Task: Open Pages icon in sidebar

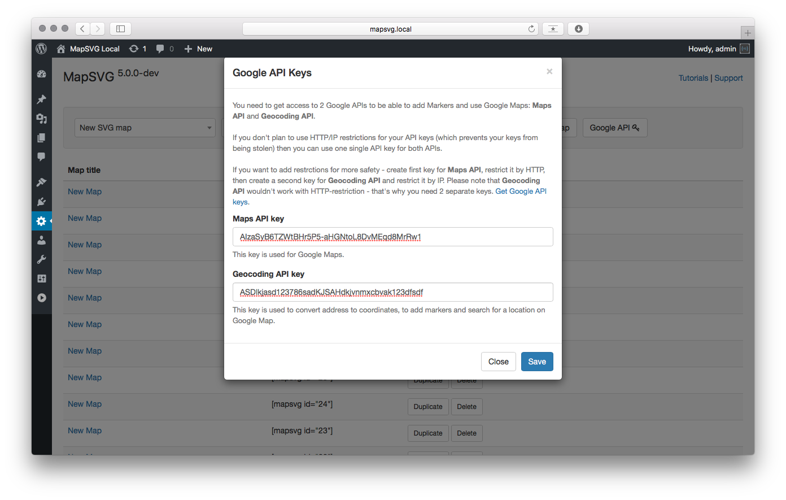Action: [42, 138]
